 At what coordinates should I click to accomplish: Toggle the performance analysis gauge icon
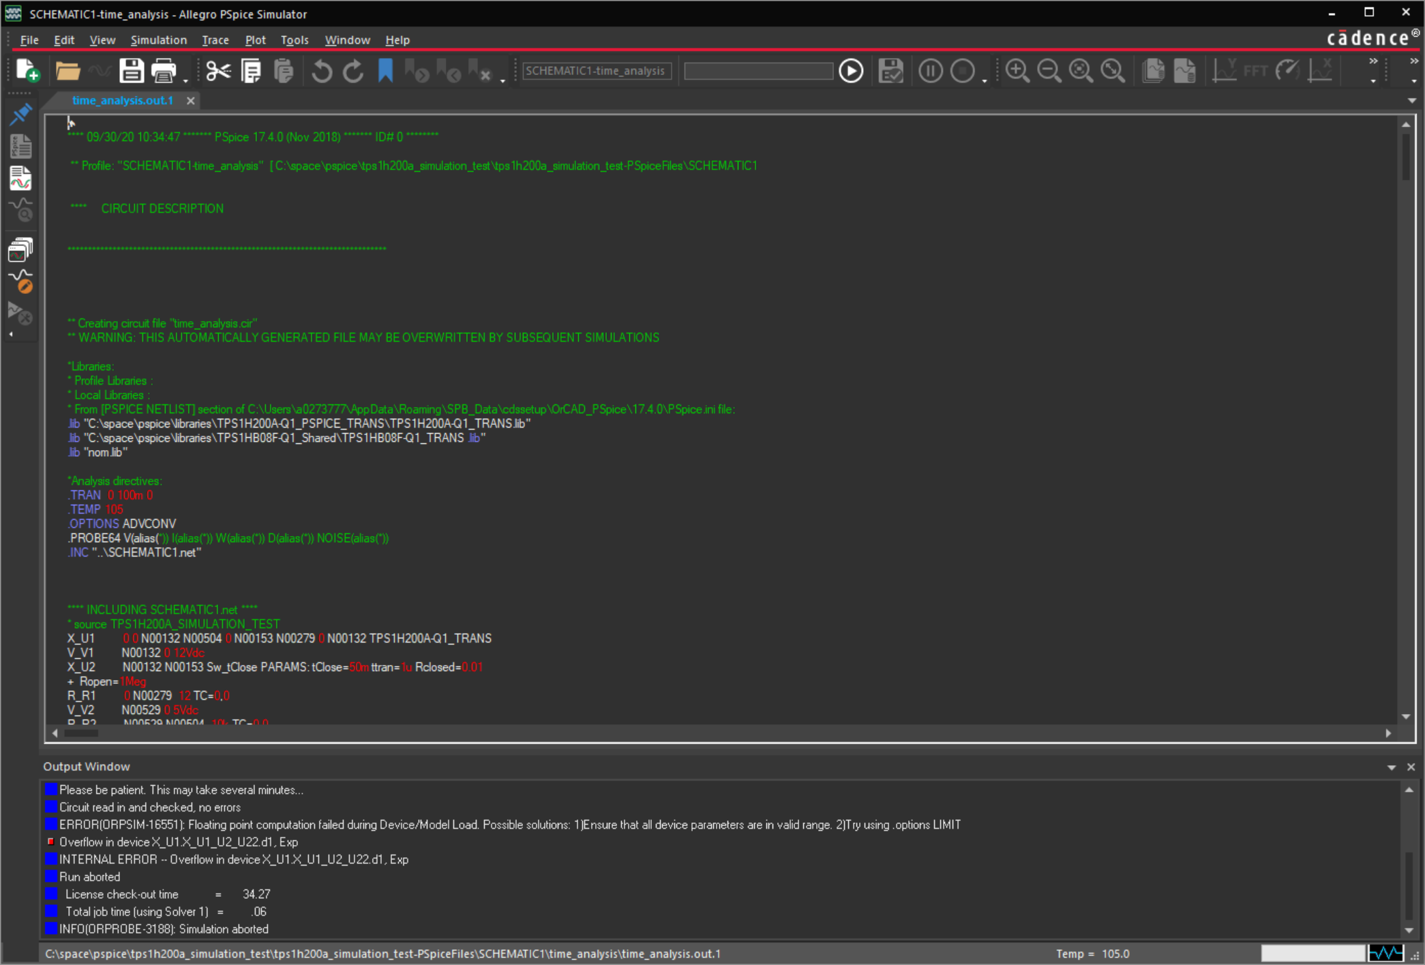pyautogui.click(x=1287, y=70)
